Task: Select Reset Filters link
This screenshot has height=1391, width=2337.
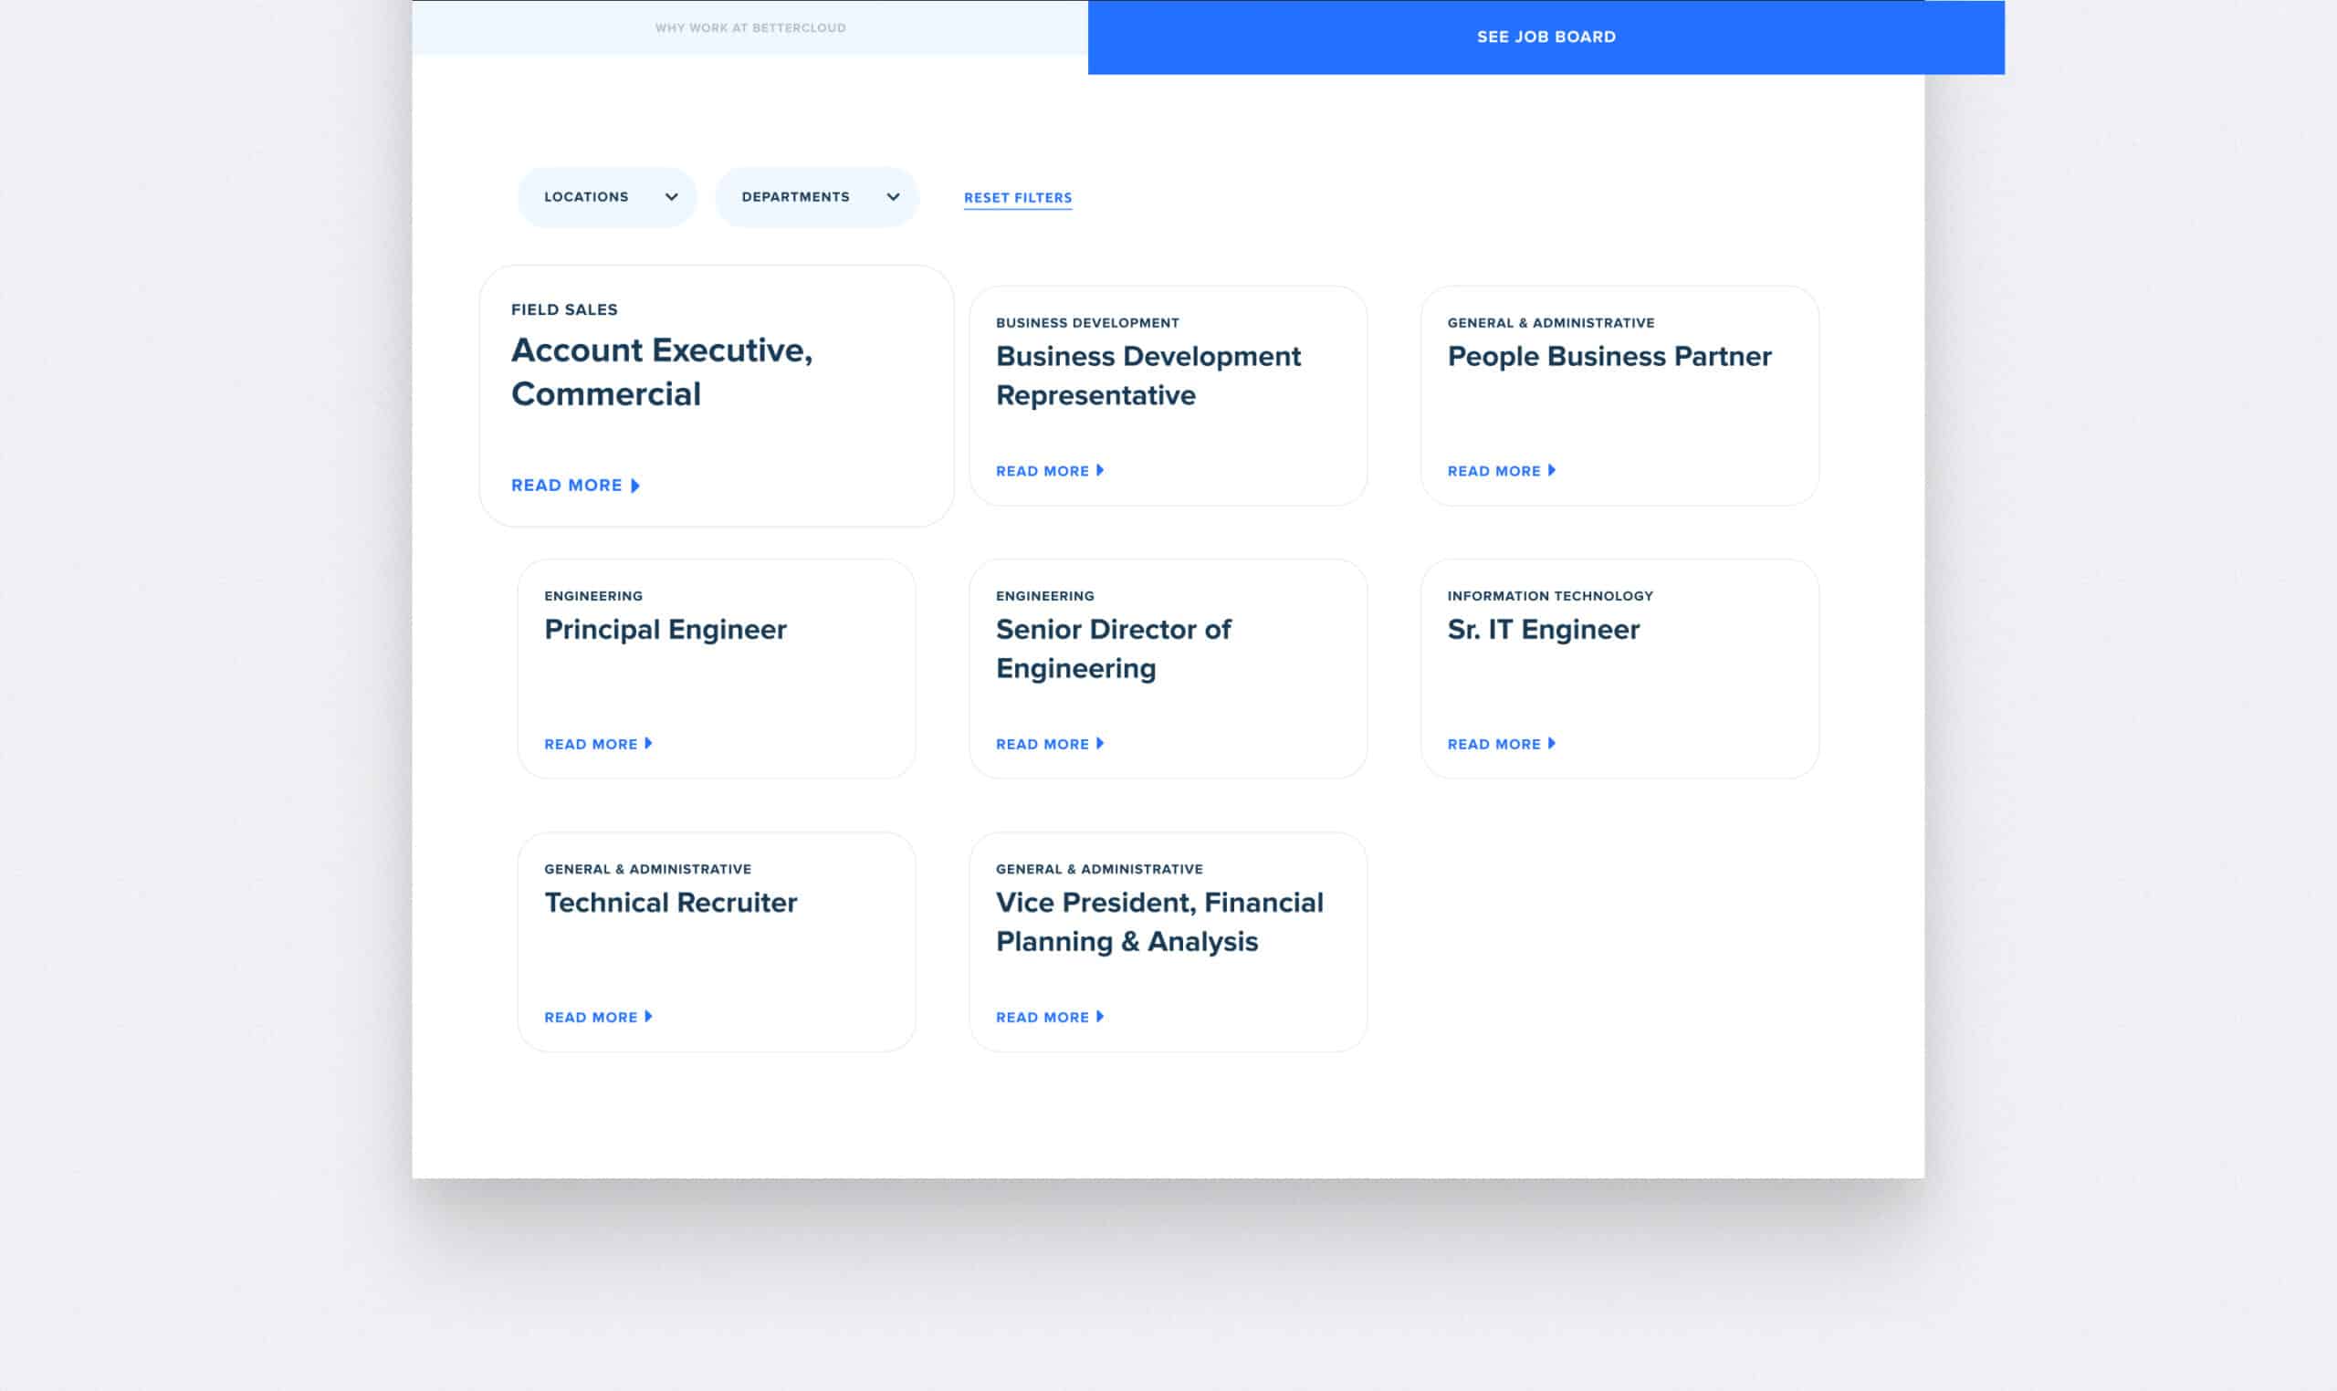Action: (1017, 195)
